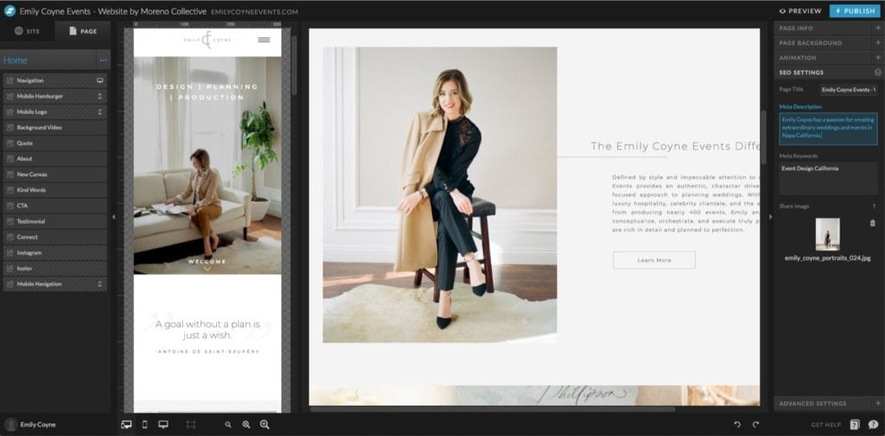Click the undo arrow icon
Viewport: 885px width, 436px height.
tap(737, 425)
